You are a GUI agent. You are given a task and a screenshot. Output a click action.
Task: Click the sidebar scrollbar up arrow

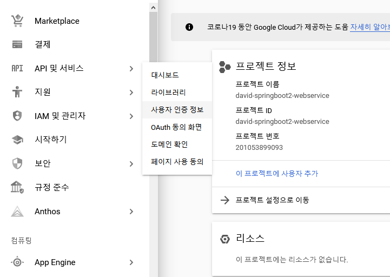(153, 8)
